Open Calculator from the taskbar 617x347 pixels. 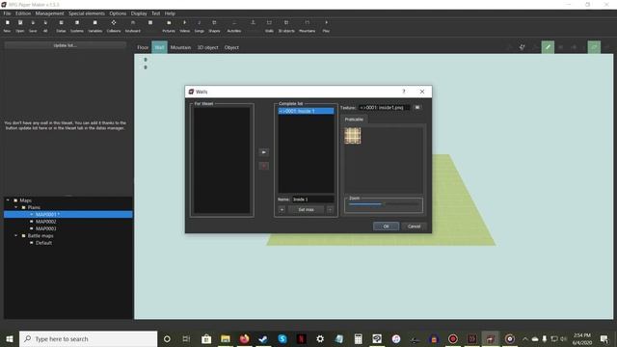pos(358,338)
